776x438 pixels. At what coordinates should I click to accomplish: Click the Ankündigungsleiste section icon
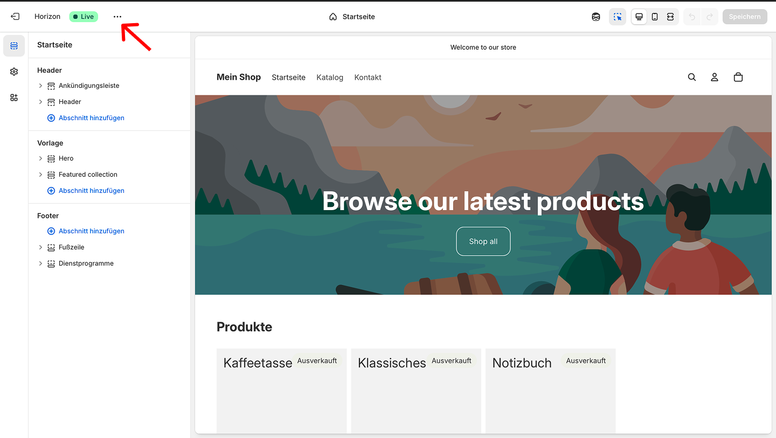point(51,86)
